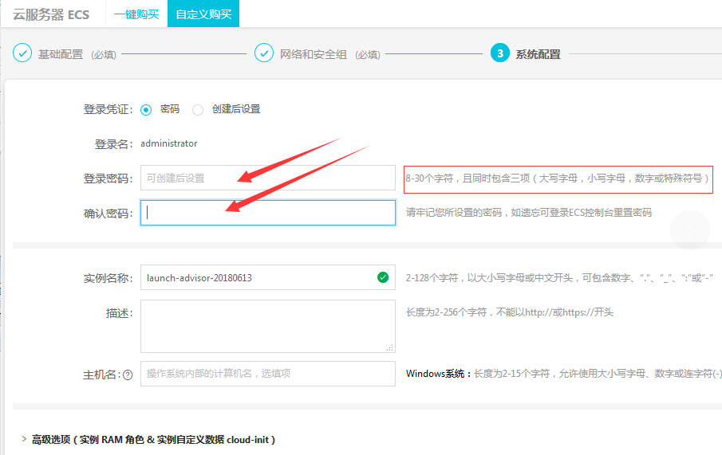
Task: Click inside the 描述 text area
Action: [267, 326]
